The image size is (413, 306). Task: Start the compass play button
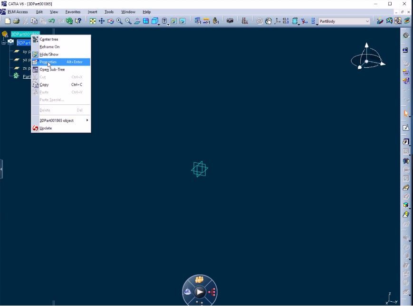click(x=200, y=291)
